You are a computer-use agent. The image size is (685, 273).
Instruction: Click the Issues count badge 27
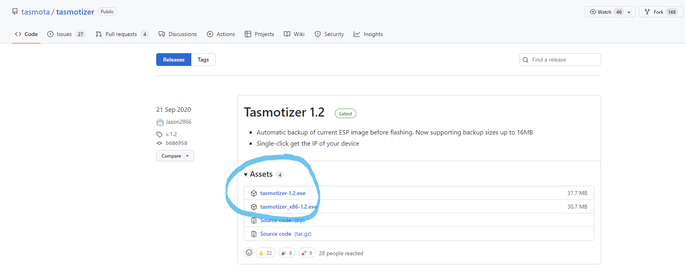80,34
